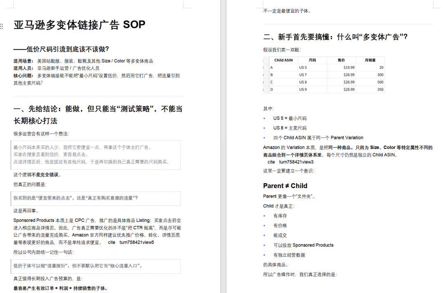Click bullet "可以投放 Sponsored Products"

tap(303, 245)
